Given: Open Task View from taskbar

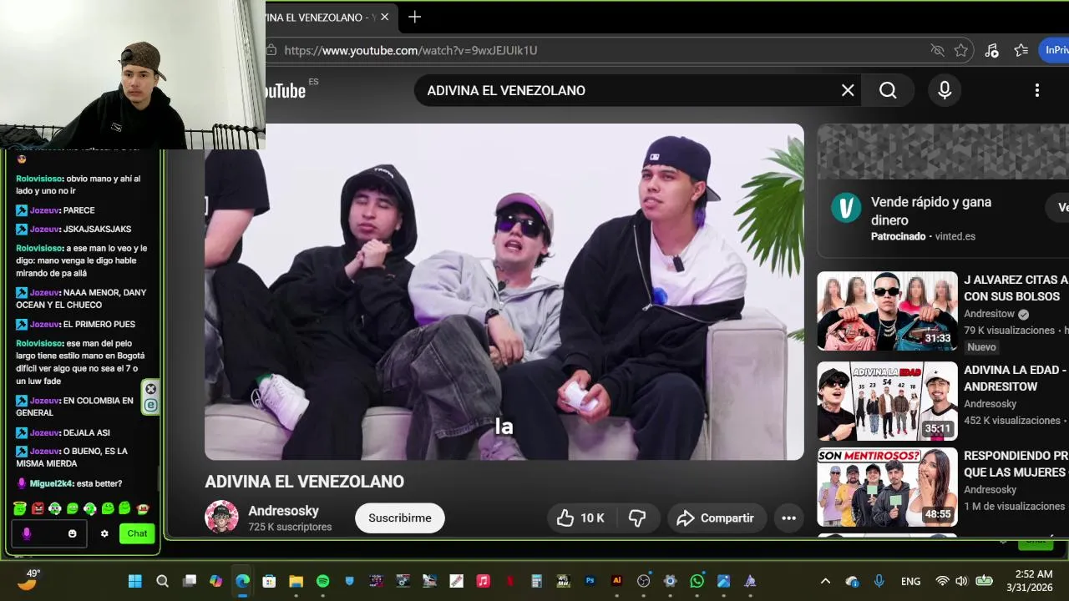Looking at the screenshot, I should pos(190,581).
